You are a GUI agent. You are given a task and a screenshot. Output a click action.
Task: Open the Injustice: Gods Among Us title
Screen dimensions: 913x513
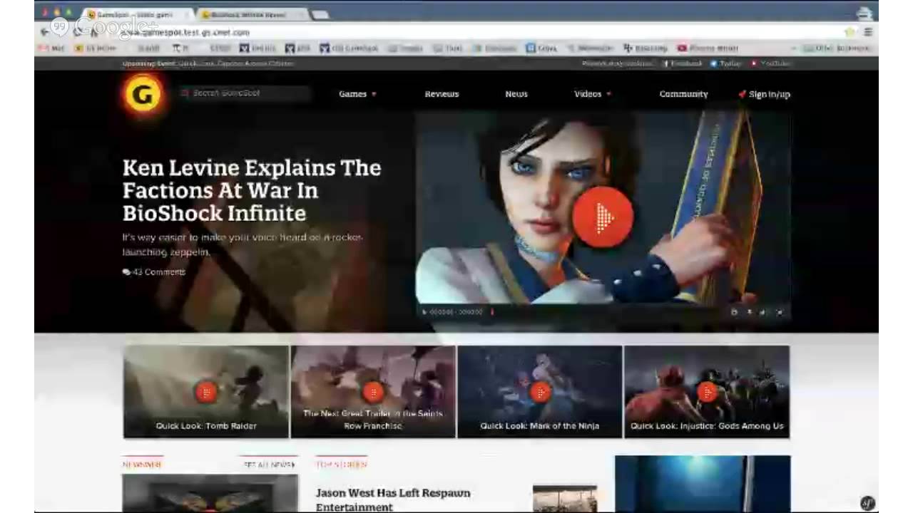click(x=707, y=426)
